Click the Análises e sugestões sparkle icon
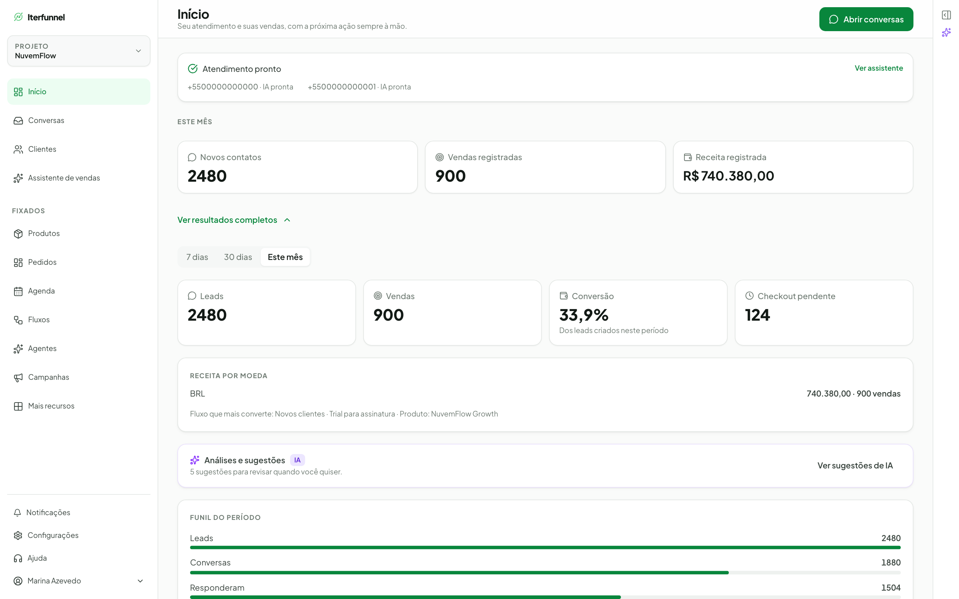959x599 pixels. [x=195, y=460]
